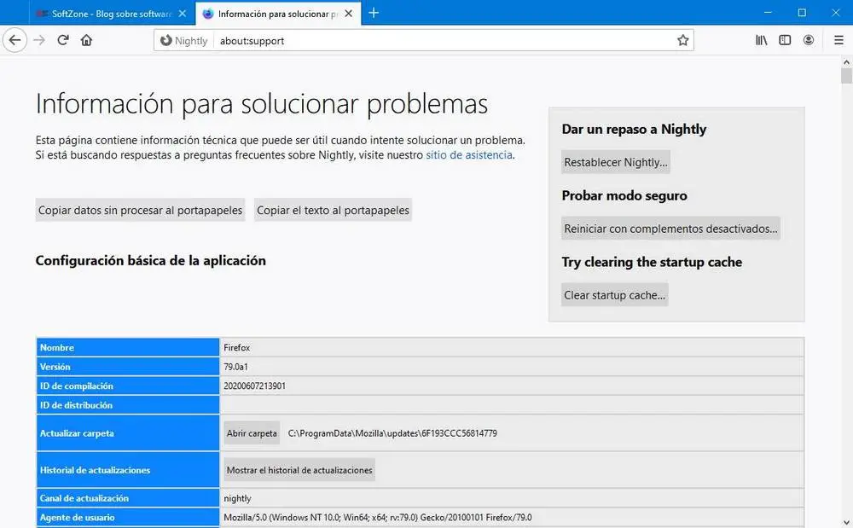Go back using the back arrow

click(15, 40)
